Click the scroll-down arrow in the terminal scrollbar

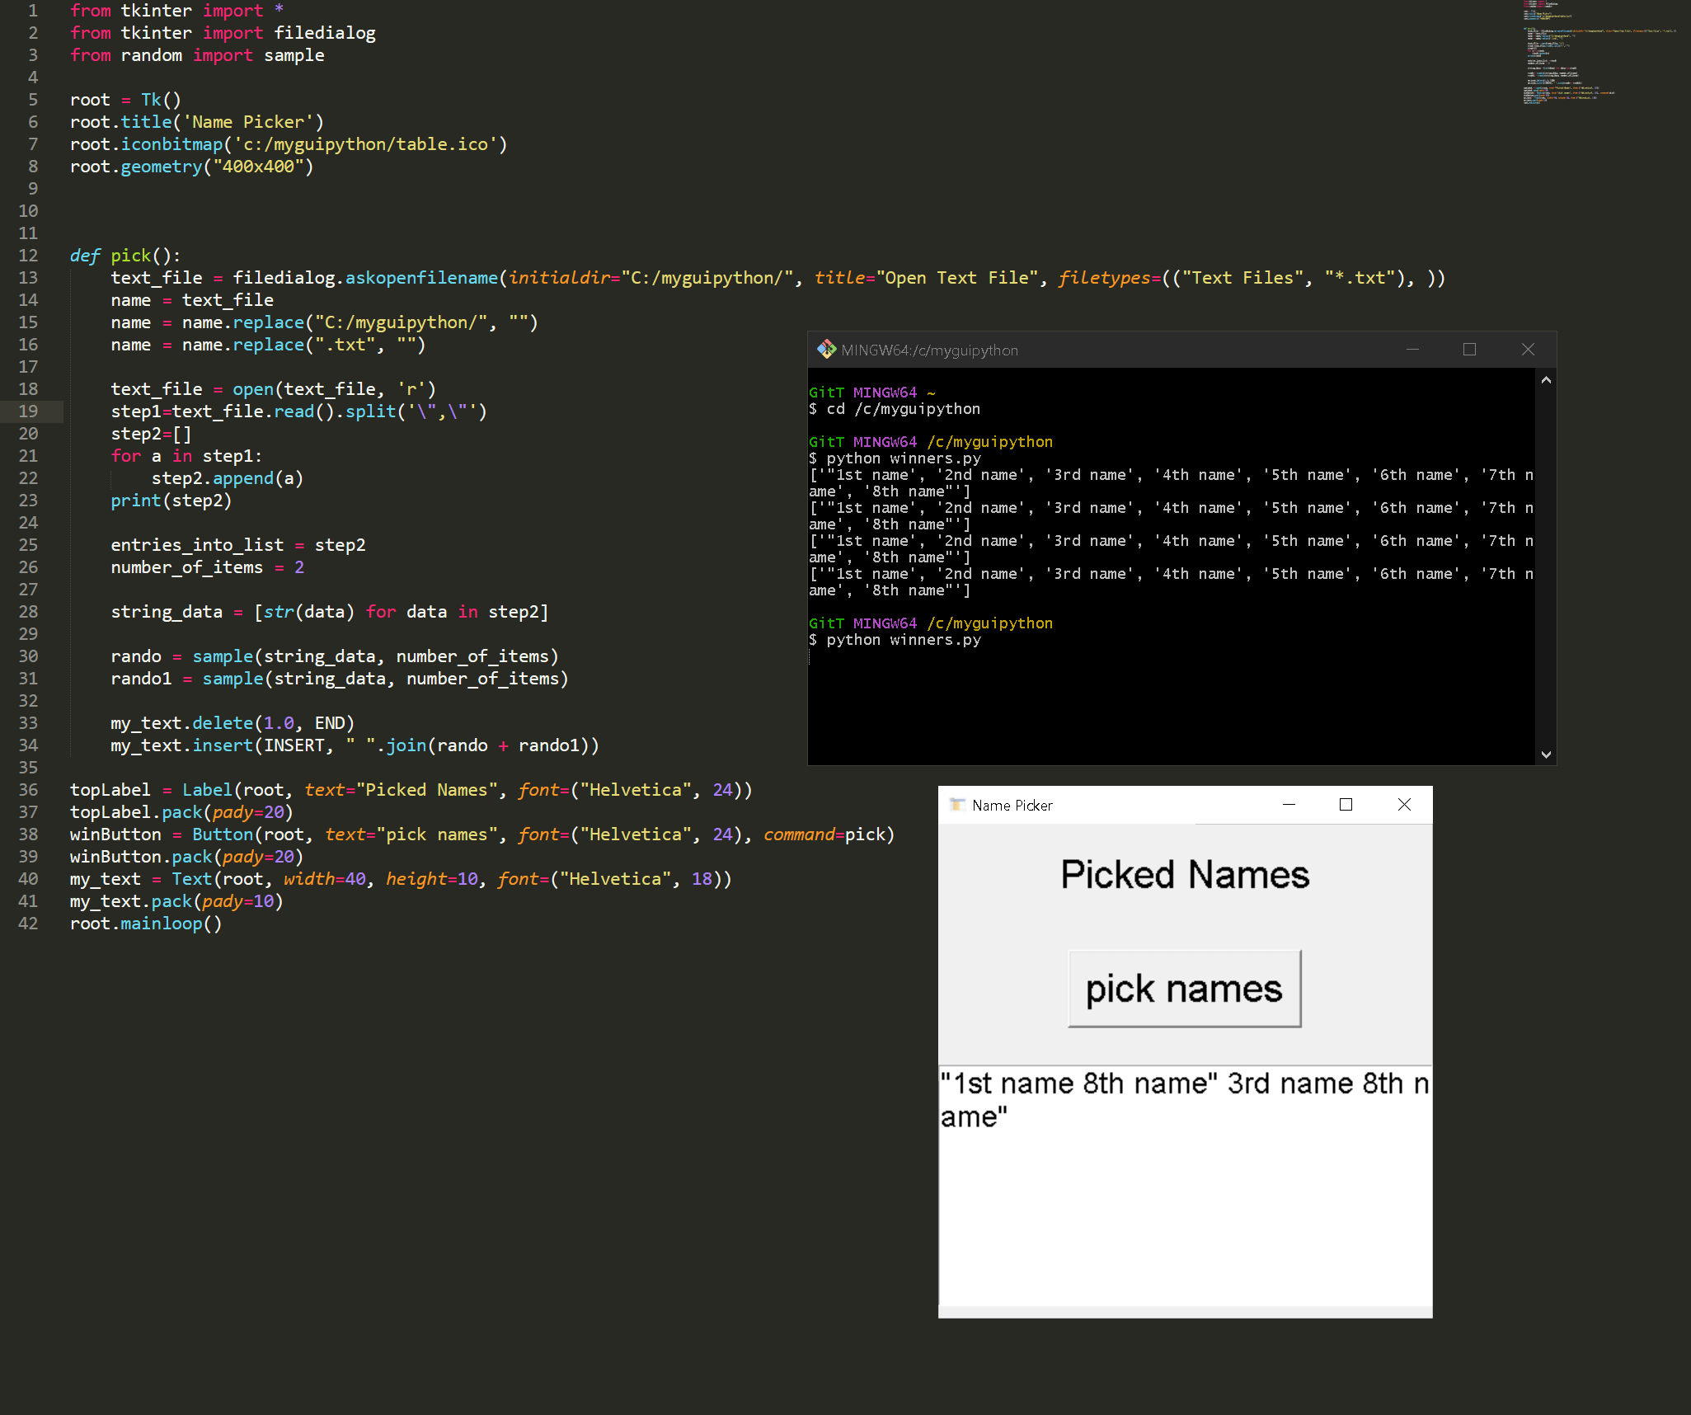pyautogui.click(x=1548, y=754)
